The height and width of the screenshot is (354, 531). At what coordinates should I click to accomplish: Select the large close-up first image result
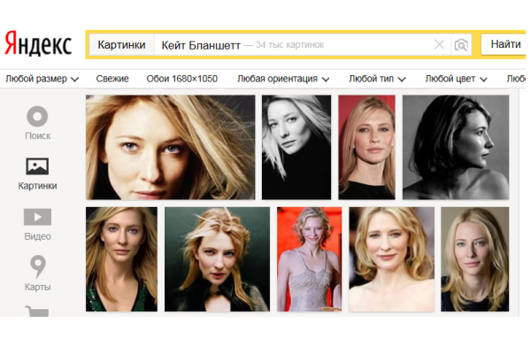tap(171, 147)
